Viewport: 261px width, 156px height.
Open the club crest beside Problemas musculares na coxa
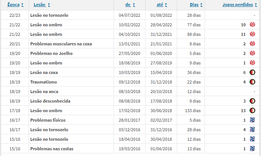(252, 44)
